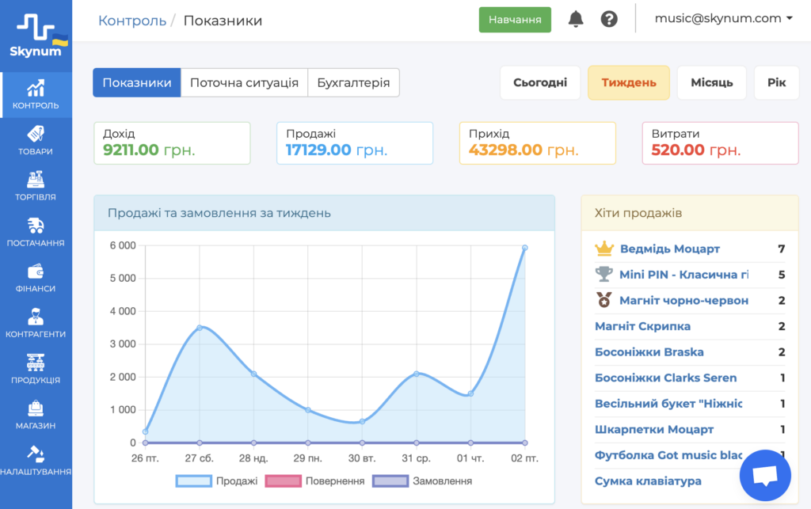The image size is (811, 509).
Task: Open the Mini PIN - Класична product link
Action: click(683, 275)
